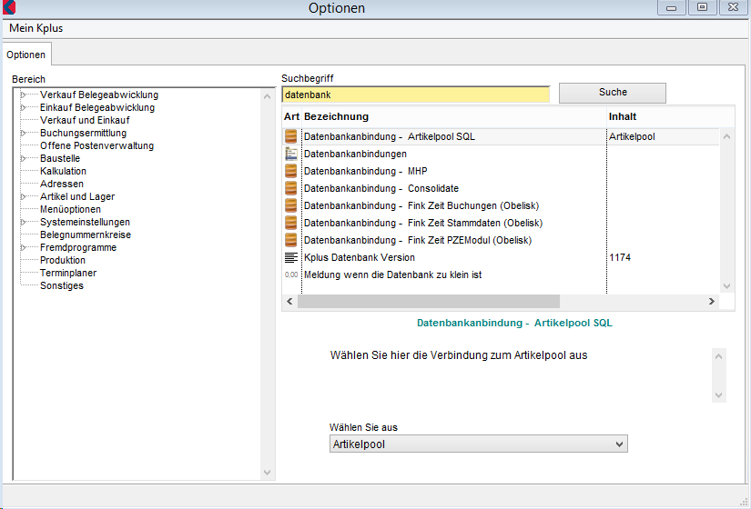Select Verkauf und Einkauf in the tree

(x=85, y=120)
